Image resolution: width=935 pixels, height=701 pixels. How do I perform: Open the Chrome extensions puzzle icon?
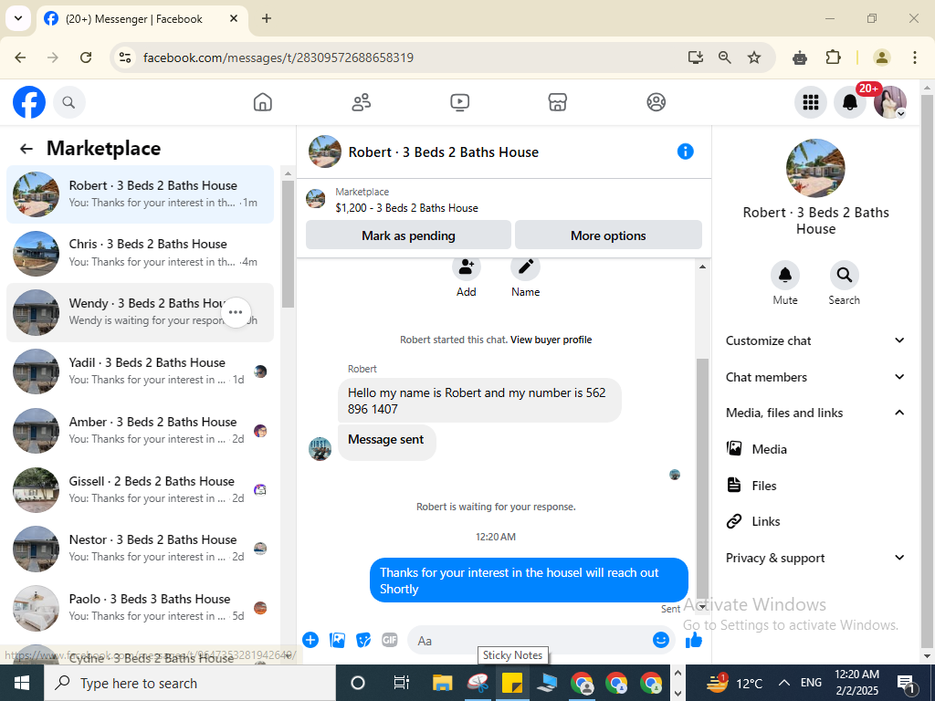coord(833,58)
